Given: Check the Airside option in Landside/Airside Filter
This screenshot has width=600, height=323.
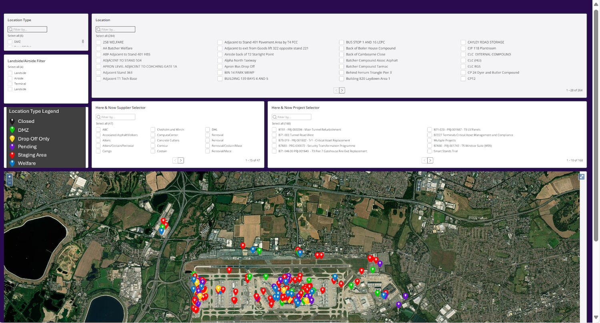Looking at the screenshot, I should (x=10, y=78).
